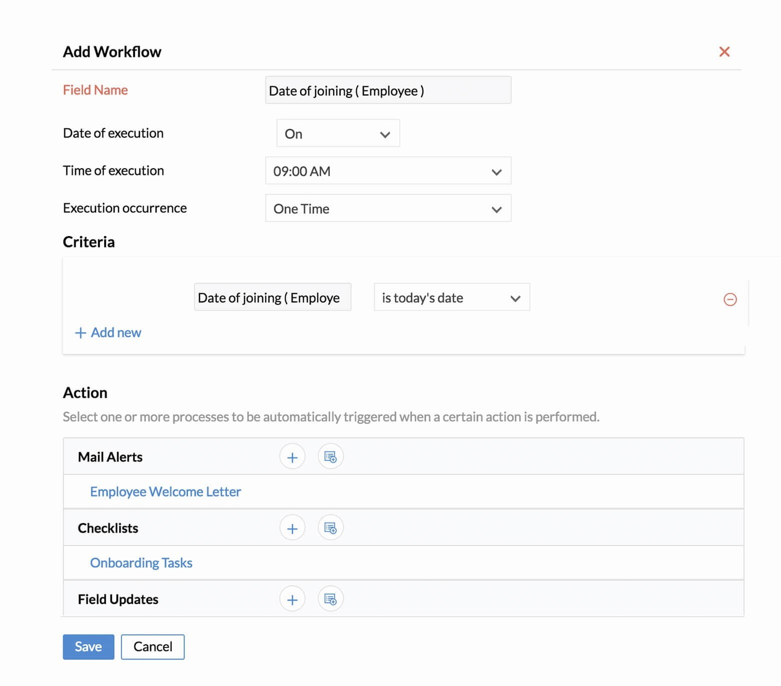
Task: Close the Add Workflow dialog
Action: (724, 51)
